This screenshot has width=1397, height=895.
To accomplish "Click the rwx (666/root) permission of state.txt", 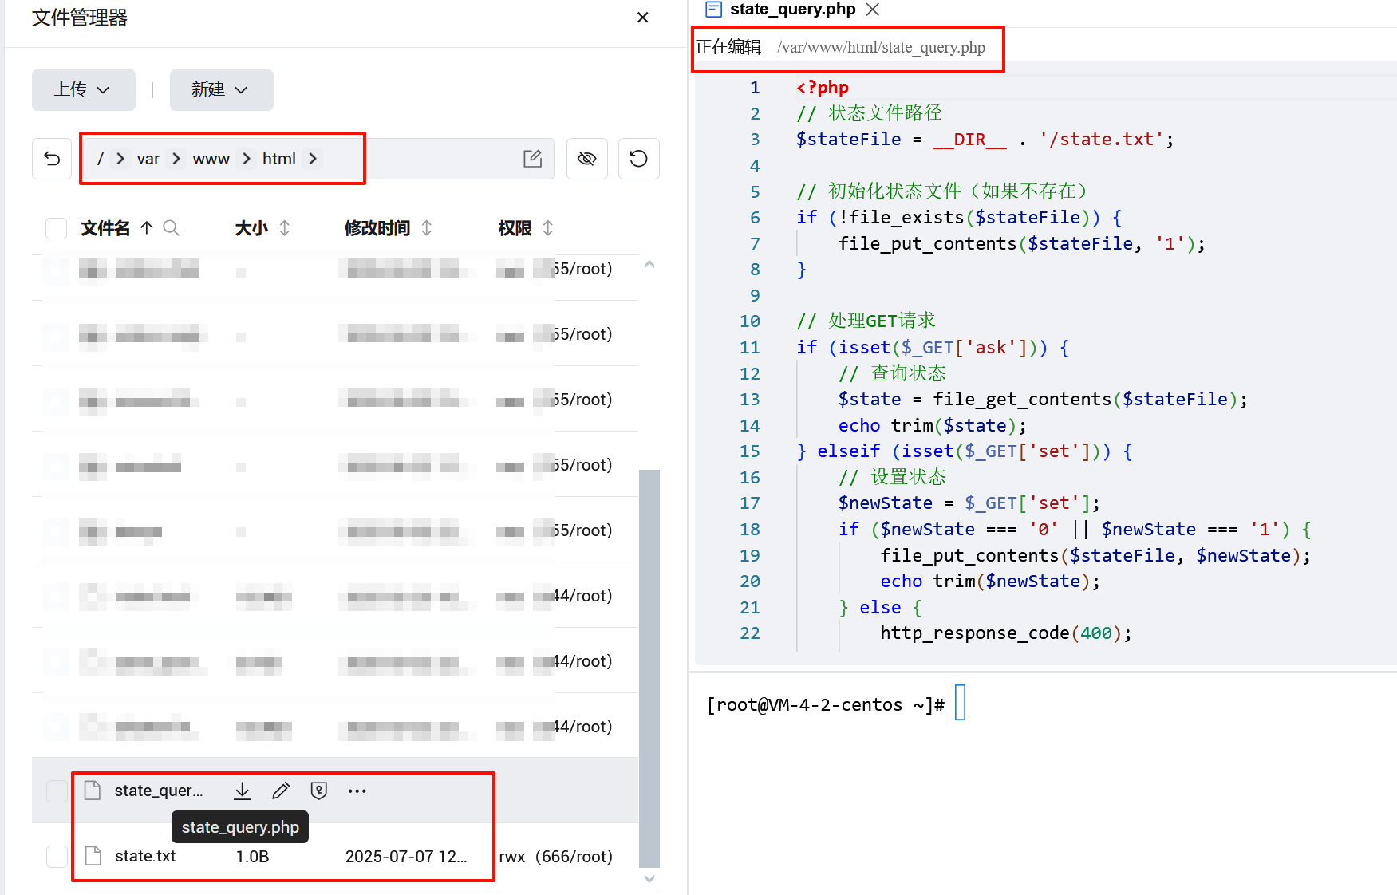I will pyautogui.click(x=556, y=856).
